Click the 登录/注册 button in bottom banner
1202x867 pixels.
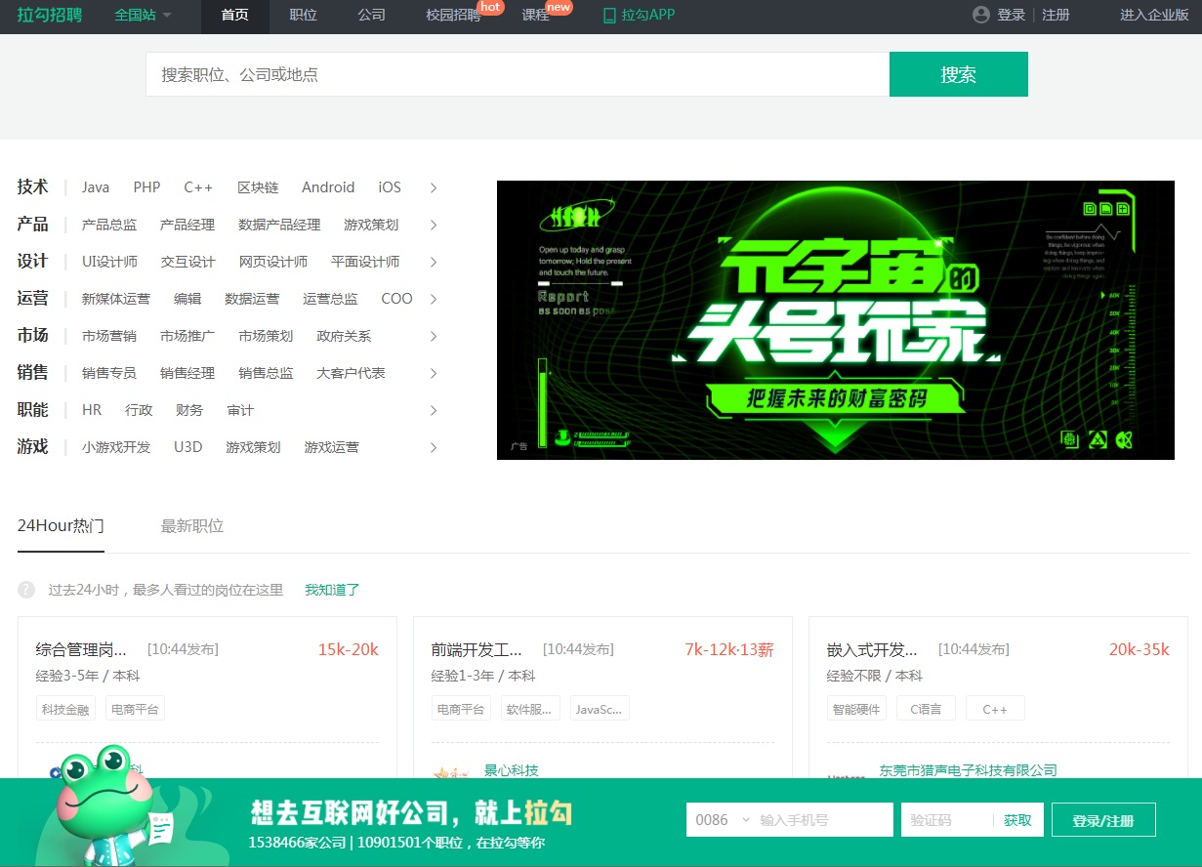pyautogui.click(x=1102, y=820)
